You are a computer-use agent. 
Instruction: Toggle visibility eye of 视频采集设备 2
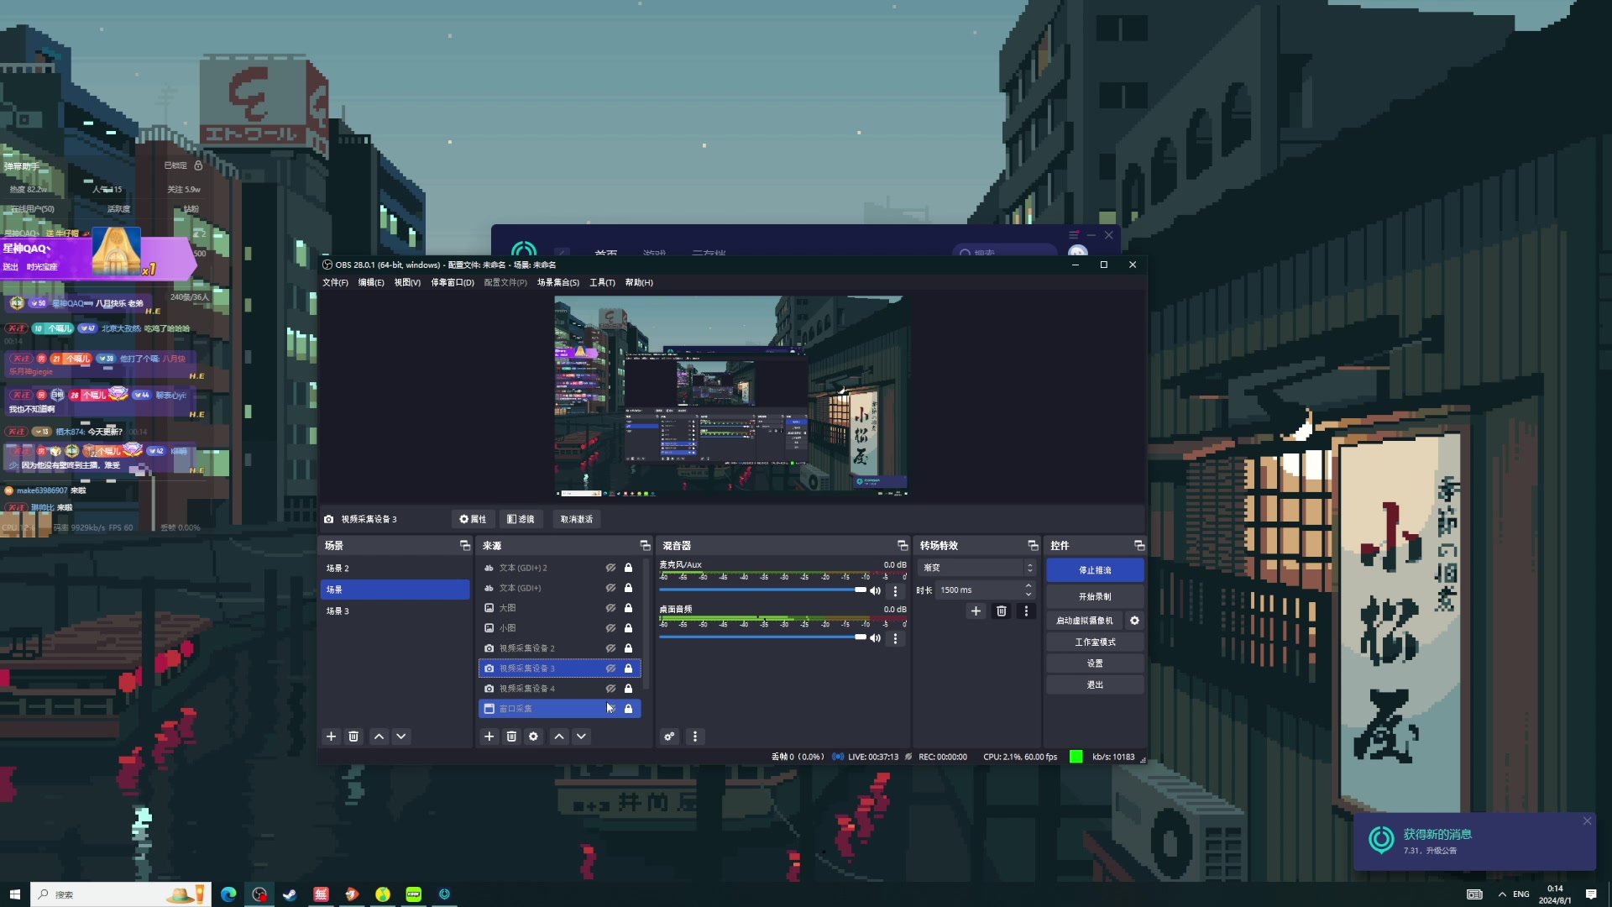pyautogui.click(x=611, y=648)
